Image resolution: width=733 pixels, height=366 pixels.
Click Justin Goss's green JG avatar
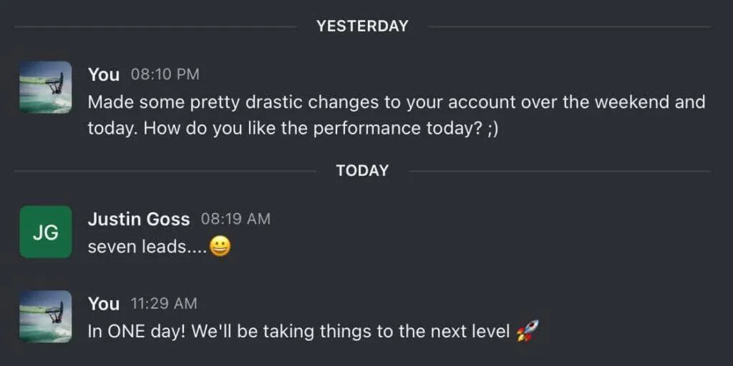pos(45,232)
